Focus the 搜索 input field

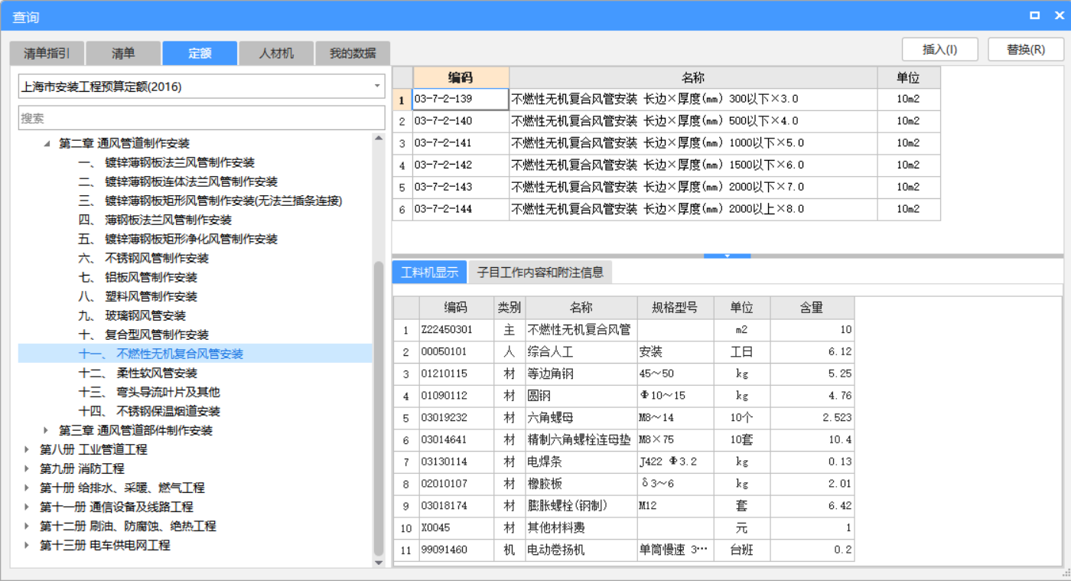(202, 118)
